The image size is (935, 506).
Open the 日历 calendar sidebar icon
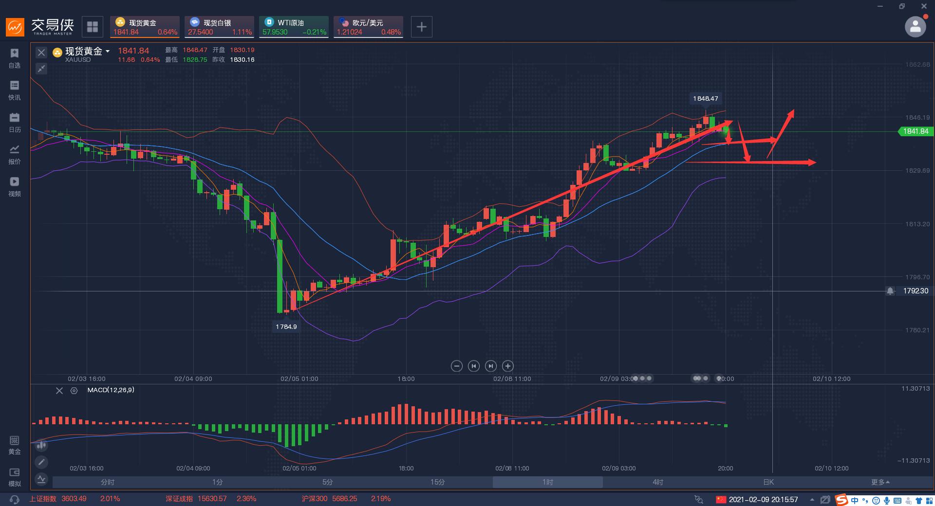[x=15, y=122]
